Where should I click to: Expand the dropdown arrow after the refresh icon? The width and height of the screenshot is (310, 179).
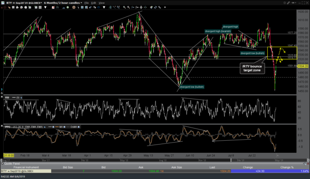104,7
